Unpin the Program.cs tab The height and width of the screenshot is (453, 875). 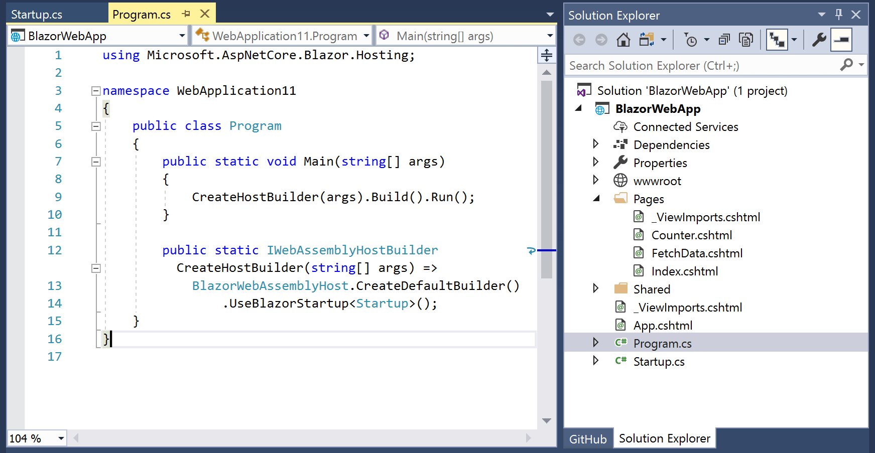point(186,14)
